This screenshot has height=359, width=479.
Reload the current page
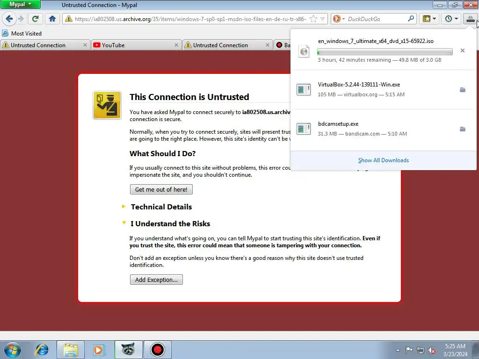(35, 19)
